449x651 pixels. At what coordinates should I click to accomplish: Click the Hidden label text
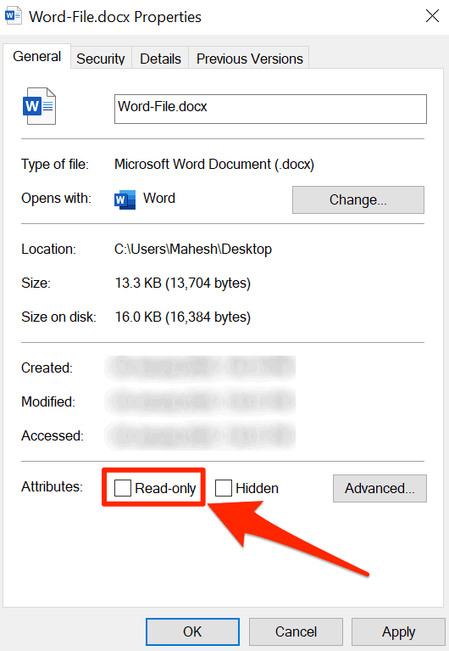click(x=257, y=488)
